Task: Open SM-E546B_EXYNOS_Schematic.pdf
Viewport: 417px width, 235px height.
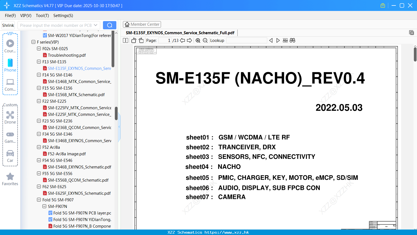Action: click(x=77, y=167)
